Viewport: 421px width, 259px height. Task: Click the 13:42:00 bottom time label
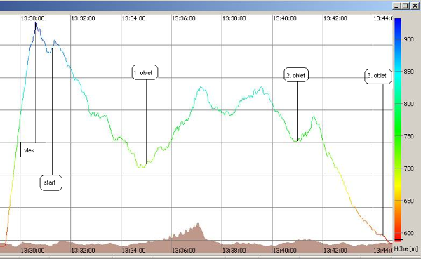335,251
